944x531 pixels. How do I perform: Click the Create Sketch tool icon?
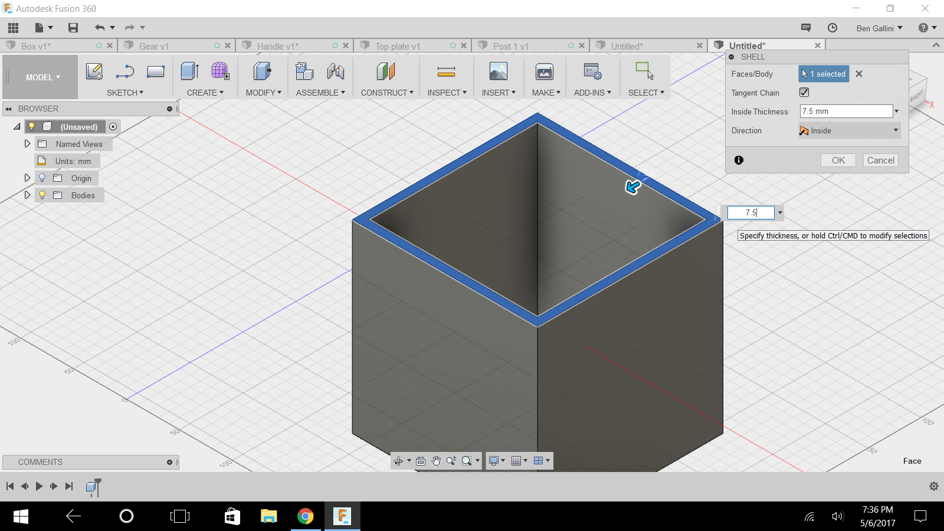point(94,71)
